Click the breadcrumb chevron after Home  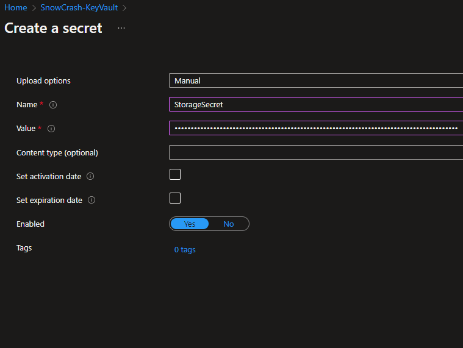[x=34, y=8]
